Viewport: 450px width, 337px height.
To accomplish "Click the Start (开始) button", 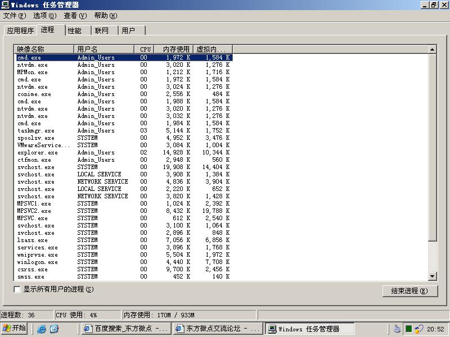I will click(15, 329).
